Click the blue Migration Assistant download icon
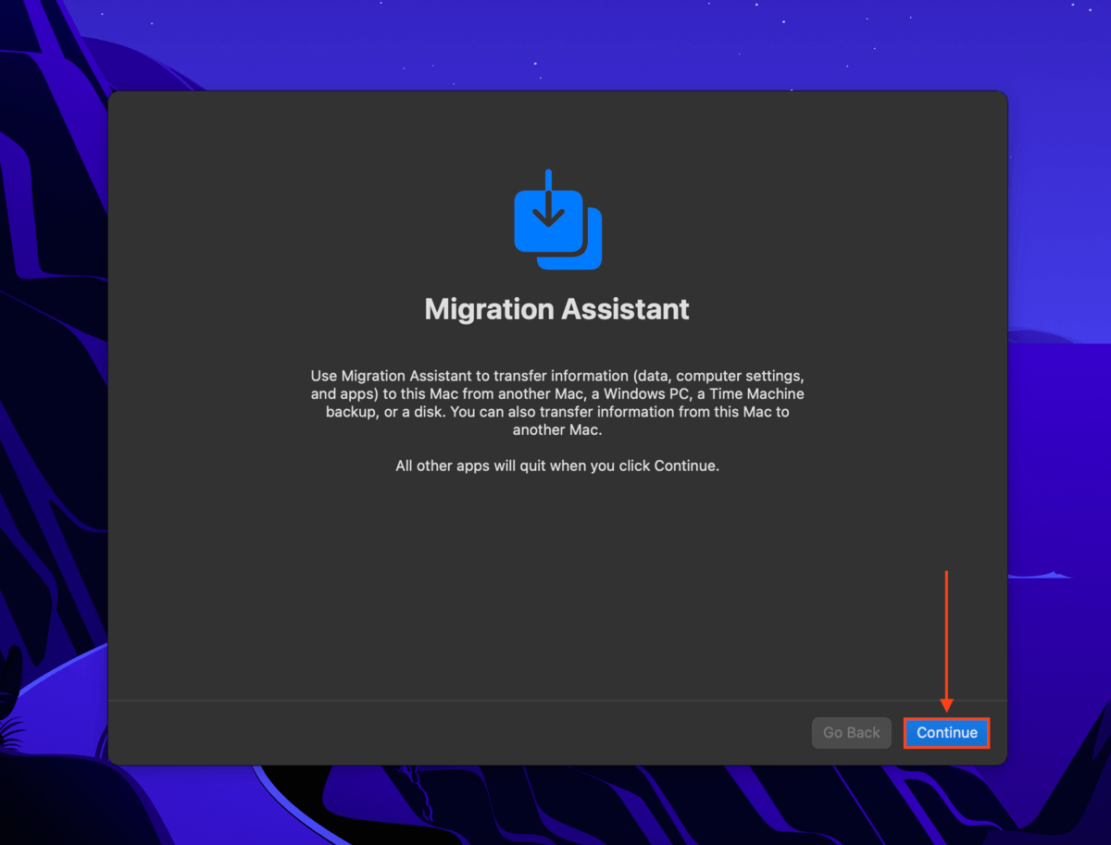Screen dimensions: 1111x845 click(557, 219)
